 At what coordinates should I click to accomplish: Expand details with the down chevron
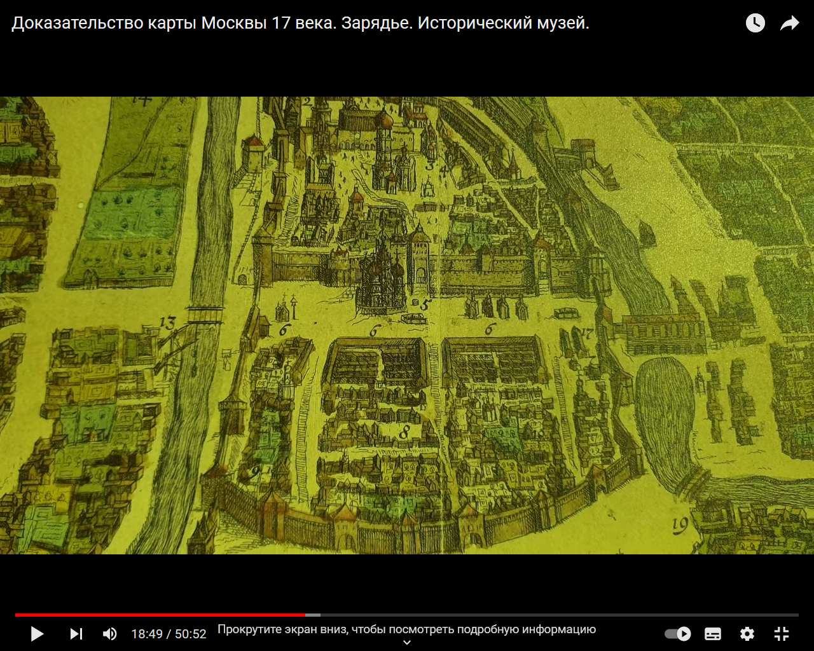coord(407,643)
